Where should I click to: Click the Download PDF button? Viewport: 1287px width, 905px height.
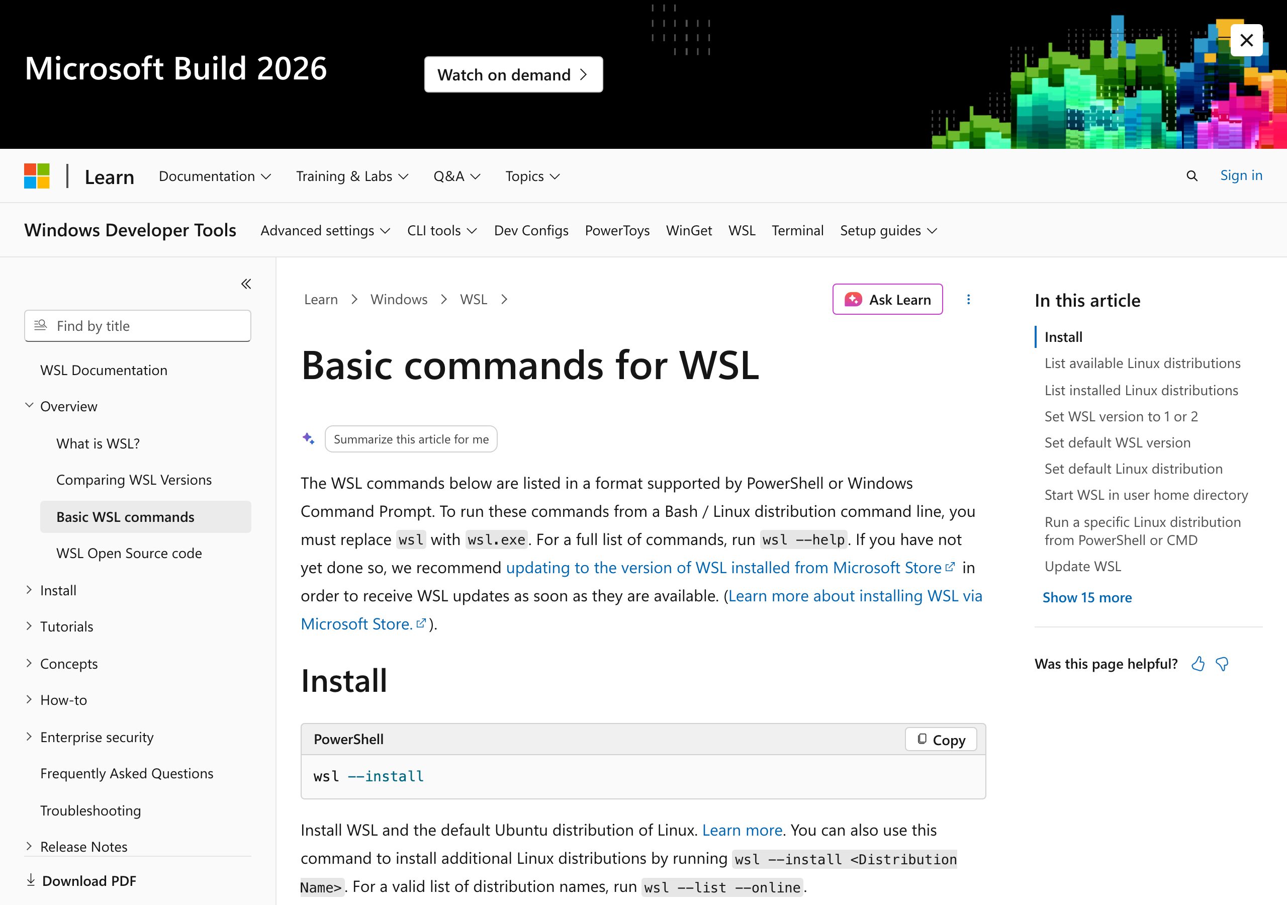81,881
